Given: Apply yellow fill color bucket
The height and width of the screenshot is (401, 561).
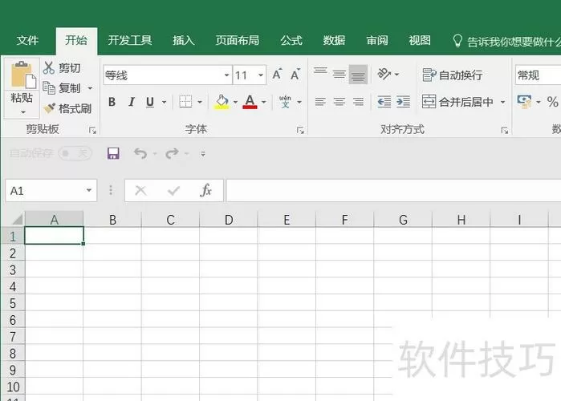Looking at the screenshot, I should click(x=222, y=102).
